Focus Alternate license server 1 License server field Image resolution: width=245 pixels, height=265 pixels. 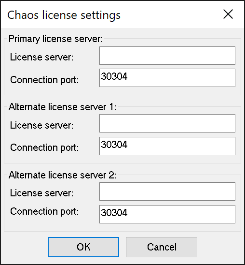click(167, 123)
